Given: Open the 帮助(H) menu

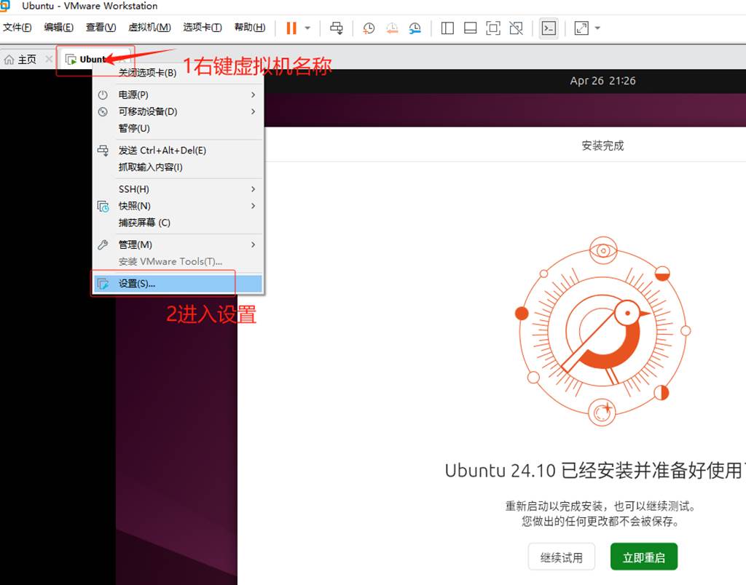Looking at the screenshot, I should click(x=250, y=27).
